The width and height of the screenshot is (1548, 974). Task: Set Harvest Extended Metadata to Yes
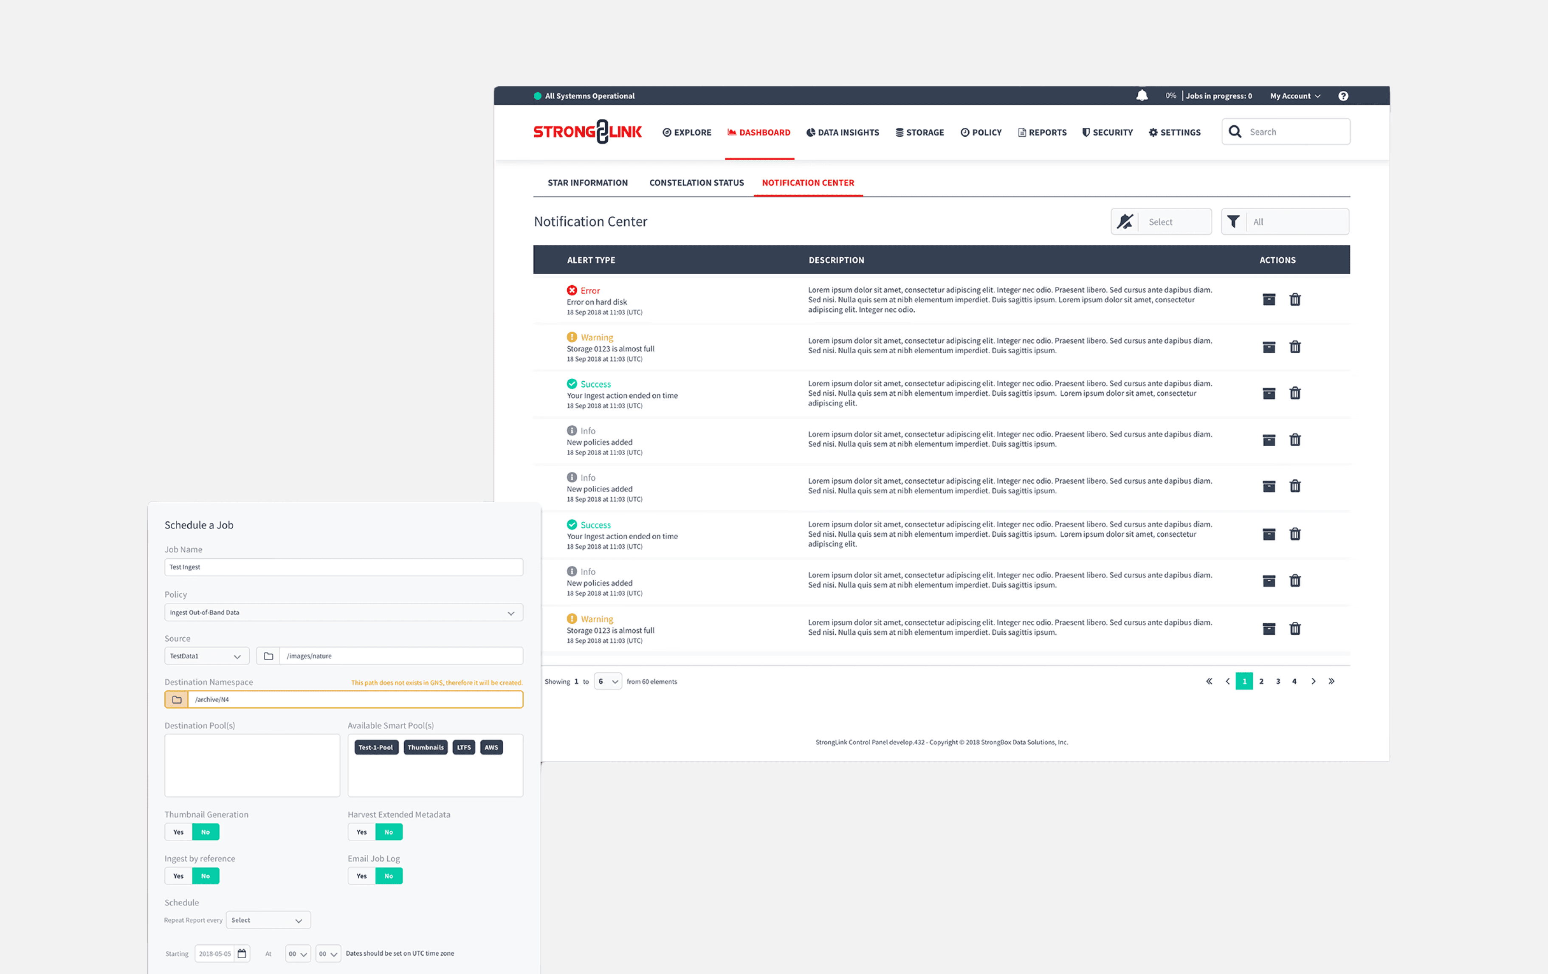click(x=361, y=832)
